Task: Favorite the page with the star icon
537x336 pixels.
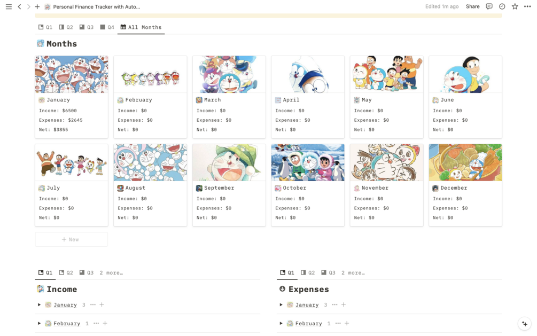Action: [x=515, y=6]
